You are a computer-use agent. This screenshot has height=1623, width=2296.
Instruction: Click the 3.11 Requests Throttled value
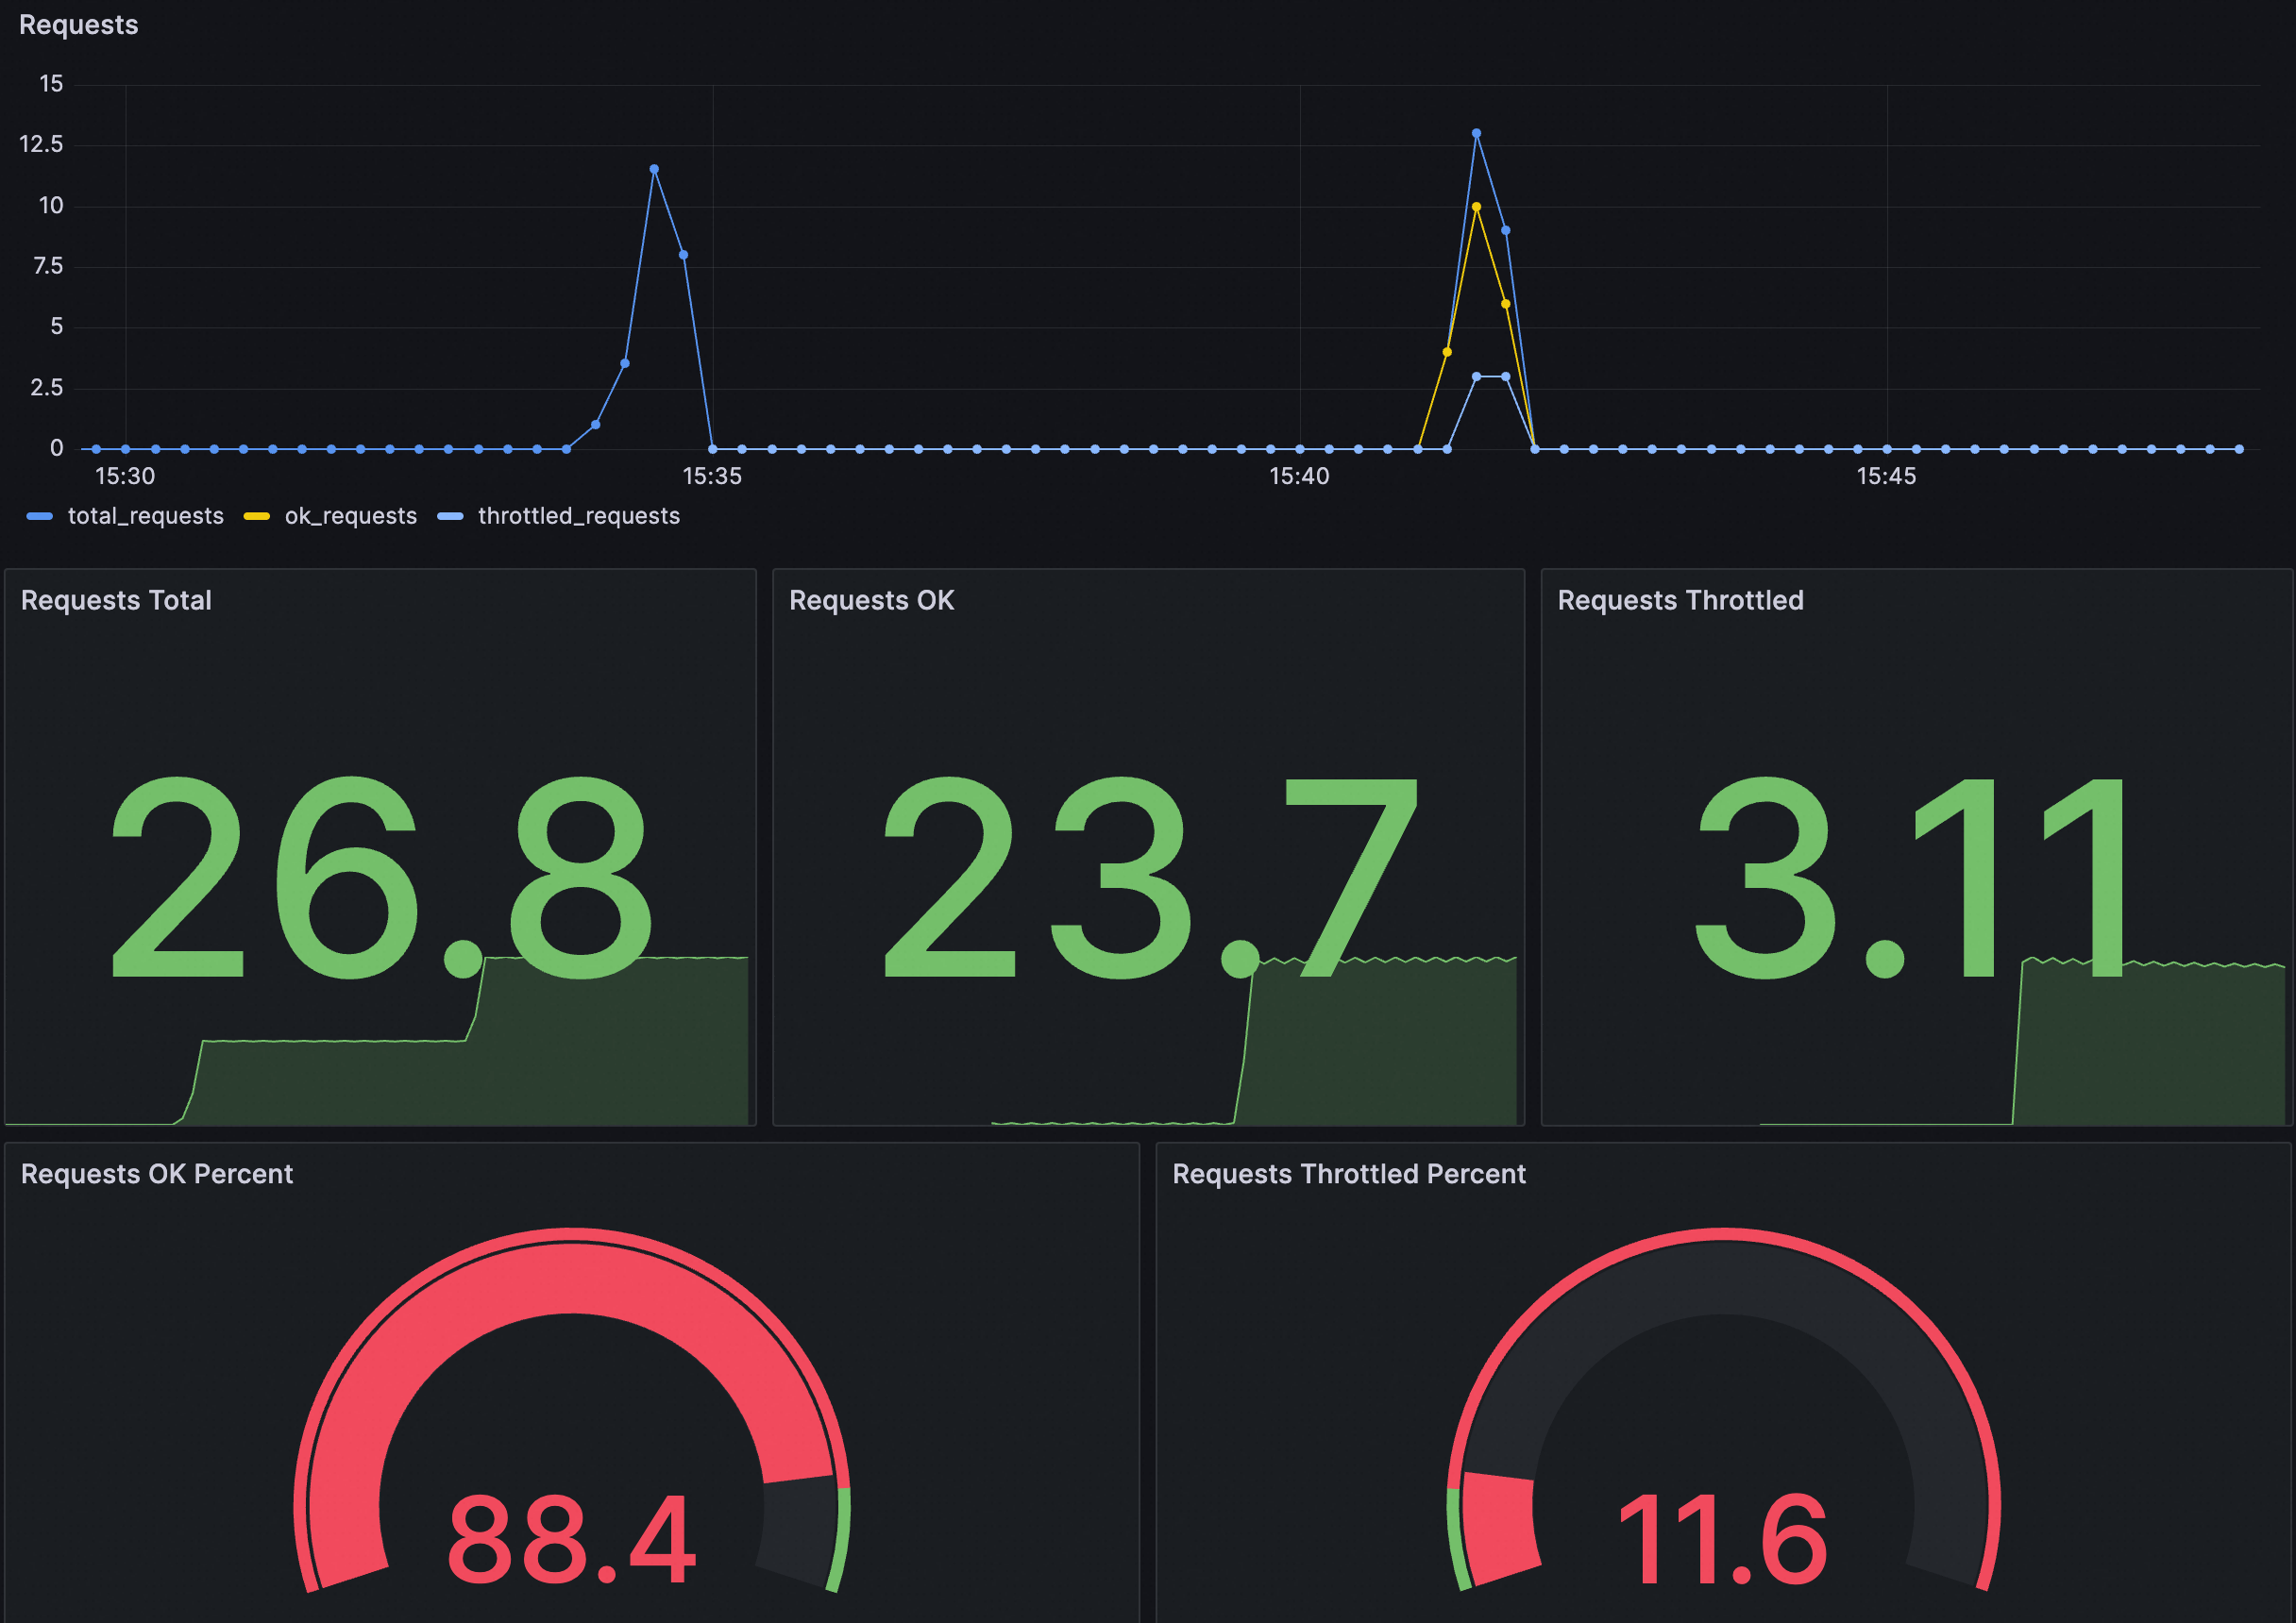point(1910,878)
